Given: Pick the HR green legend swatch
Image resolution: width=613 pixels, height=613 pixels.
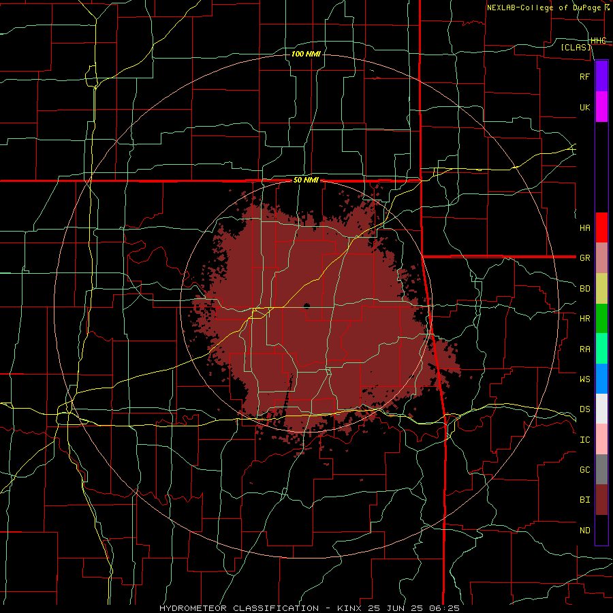Looking at the screenshot, I should pos(601,319).
